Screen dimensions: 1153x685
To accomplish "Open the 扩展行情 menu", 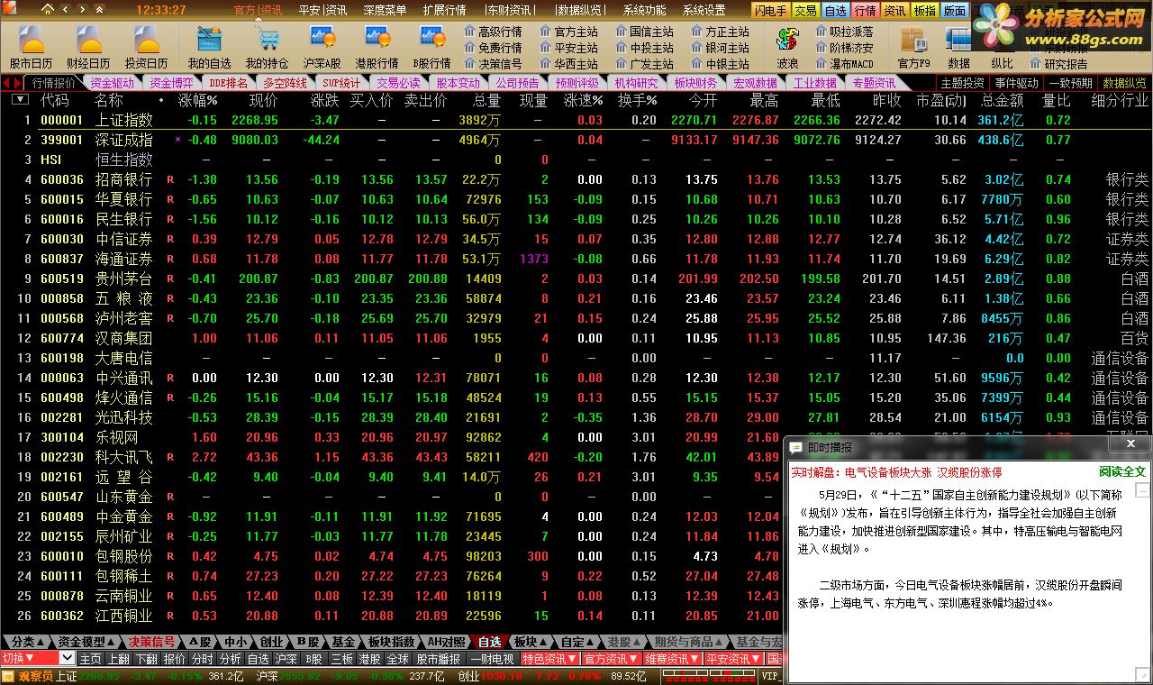I will pyautogui.click(x=444, y=10).
